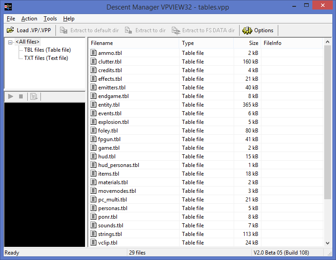Select the personas.tbl filename
Viewport: 336px width, 260px height.
[113, 208]
